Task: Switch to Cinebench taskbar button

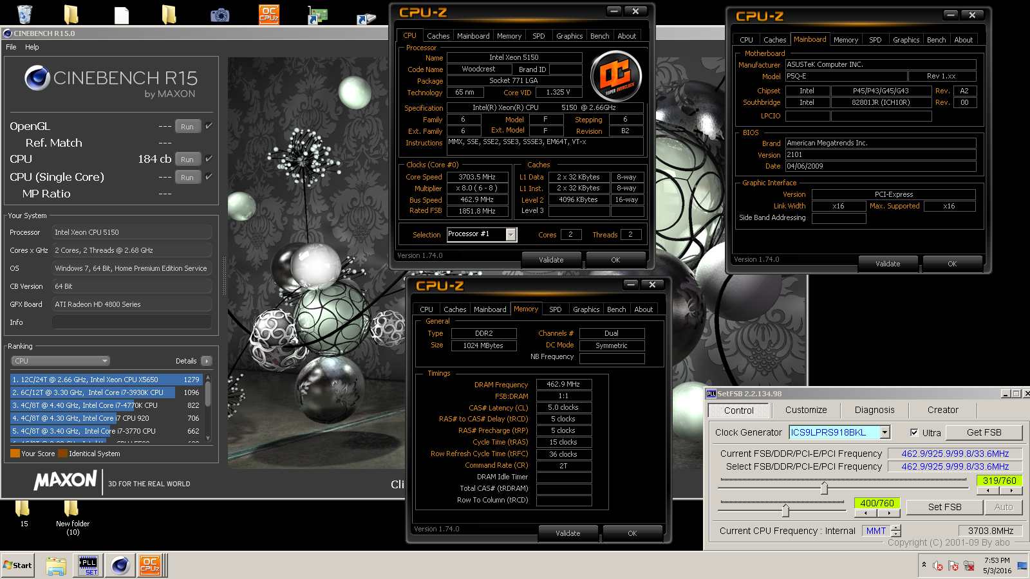Action: [x=120, y=565]
